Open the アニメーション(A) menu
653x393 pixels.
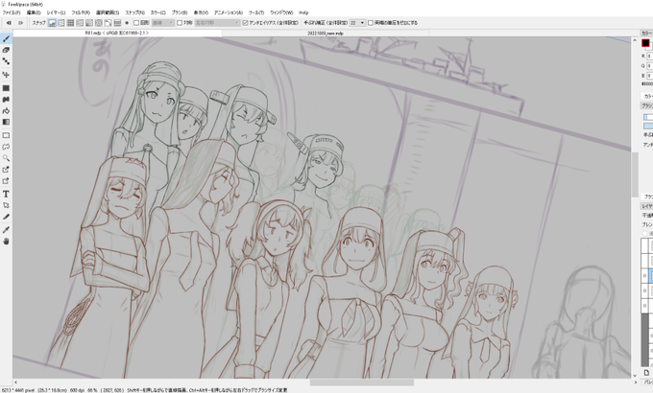(229, 12)
